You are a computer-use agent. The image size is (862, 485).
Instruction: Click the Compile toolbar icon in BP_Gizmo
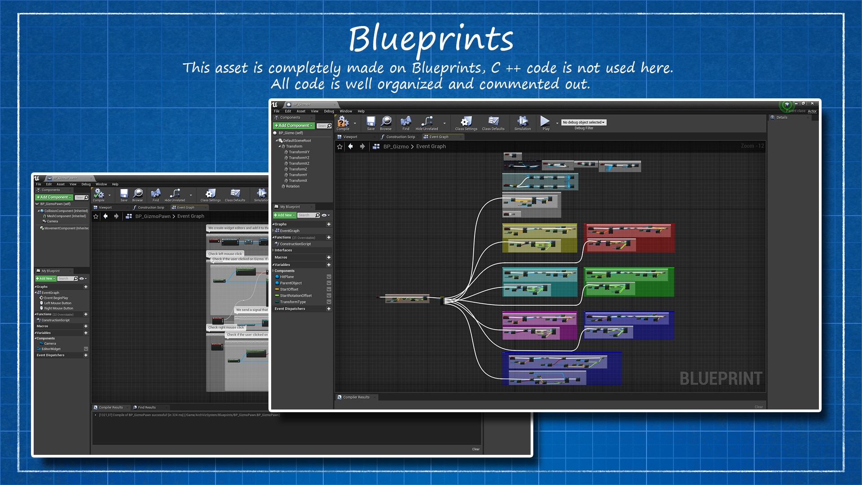343,122
